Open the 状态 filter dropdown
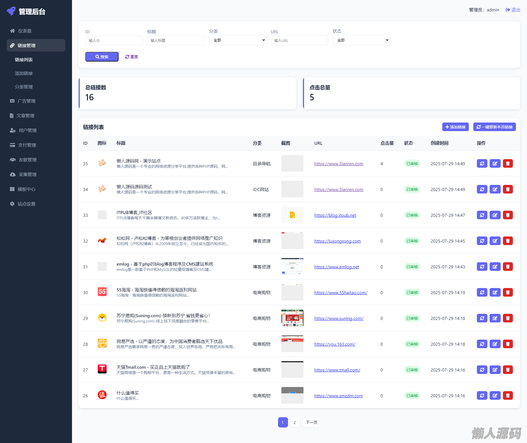Image resolution: width=527 pixels, height=443 pixels. (361, 40)
